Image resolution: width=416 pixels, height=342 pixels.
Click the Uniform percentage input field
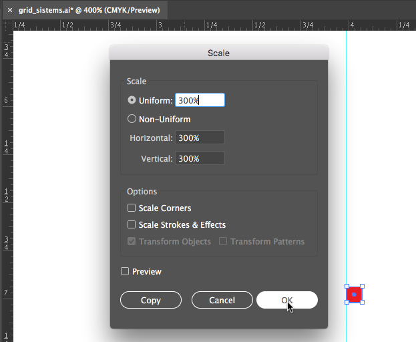[x=200, y=100]
